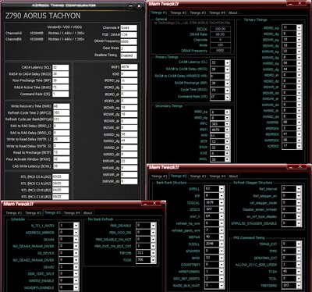Select Timings #1 tab in the Bank-Rank Structure window
Viewport: 312px width, 292px height.
(x=159, y=176)
